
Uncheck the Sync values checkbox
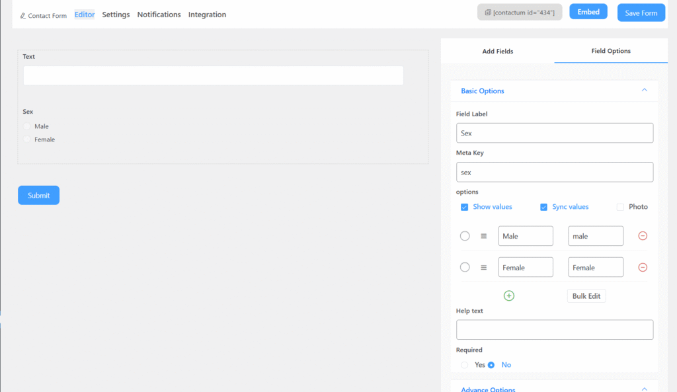tap(544, 207)
